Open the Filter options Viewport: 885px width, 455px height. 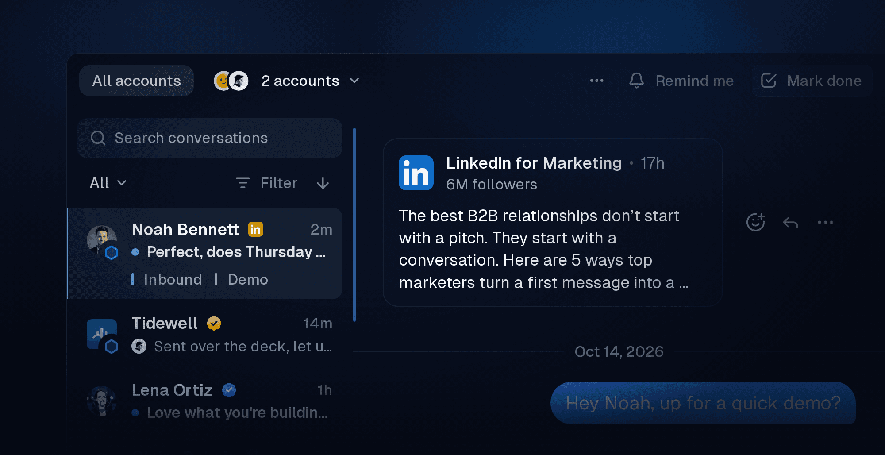(266, 183)
